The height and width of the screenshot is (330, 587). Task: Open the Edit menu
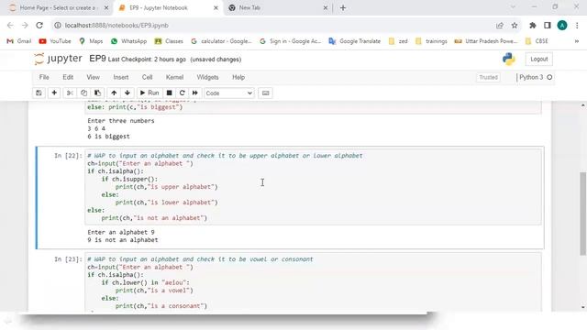(x=68, y=77)
